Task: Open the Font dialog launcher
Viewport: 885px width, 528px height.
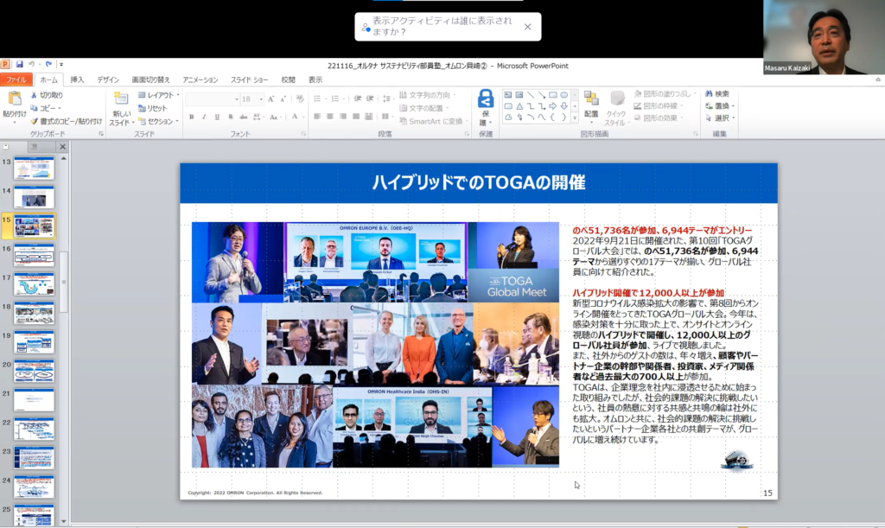Action: (x=303, y=134)
